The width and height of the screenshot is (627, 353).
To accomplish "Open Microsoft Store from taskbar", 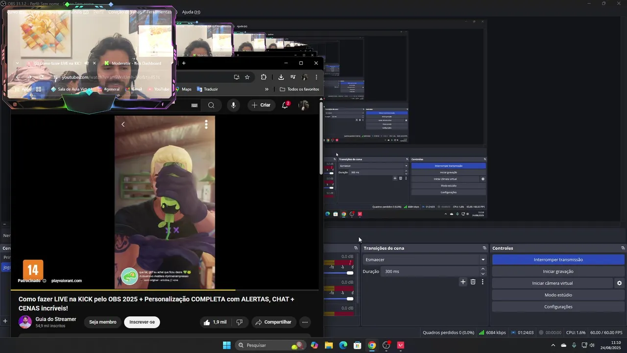I will [x=358, y=345].
